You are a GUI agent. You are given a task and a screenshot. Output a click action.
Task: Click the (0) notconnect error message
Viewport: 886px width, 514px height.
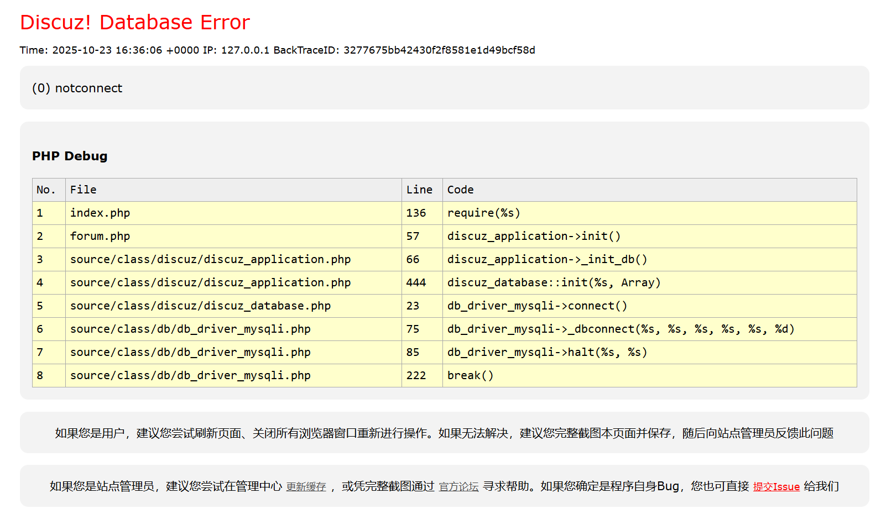(77, 88)
